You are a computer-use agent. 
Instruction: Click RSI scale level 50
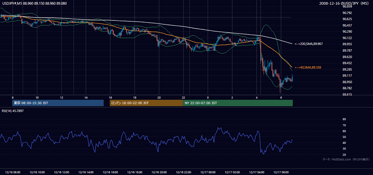[x=344, y=137]
